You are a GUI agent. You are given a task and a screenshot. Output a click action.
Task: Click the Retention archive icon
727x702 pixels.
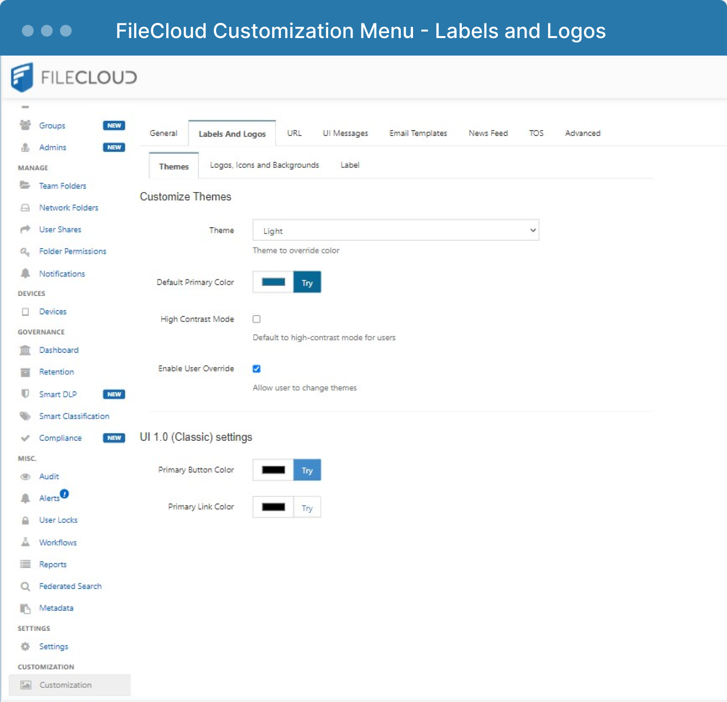(25, 372)
